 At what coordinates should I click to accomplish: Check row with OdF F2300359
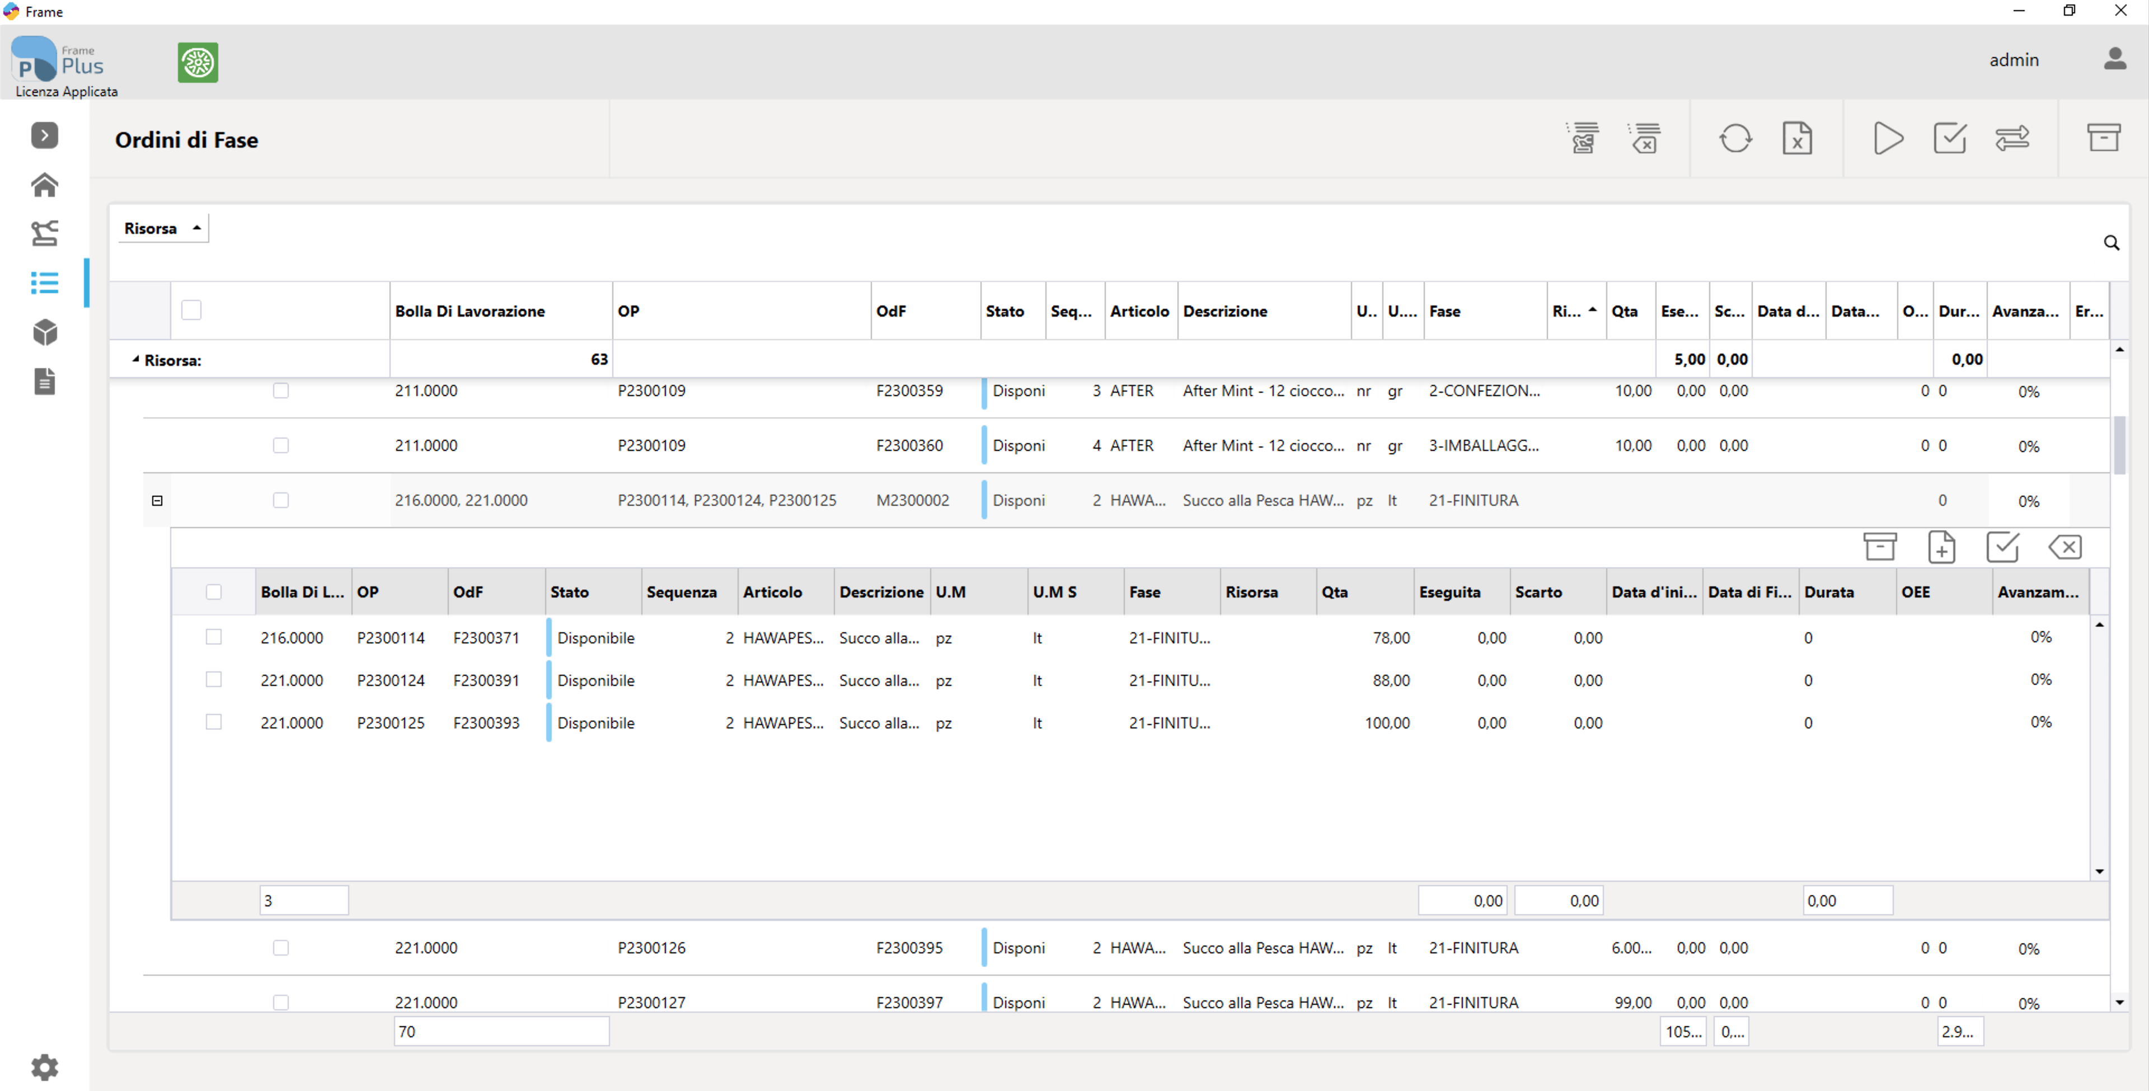280,391
